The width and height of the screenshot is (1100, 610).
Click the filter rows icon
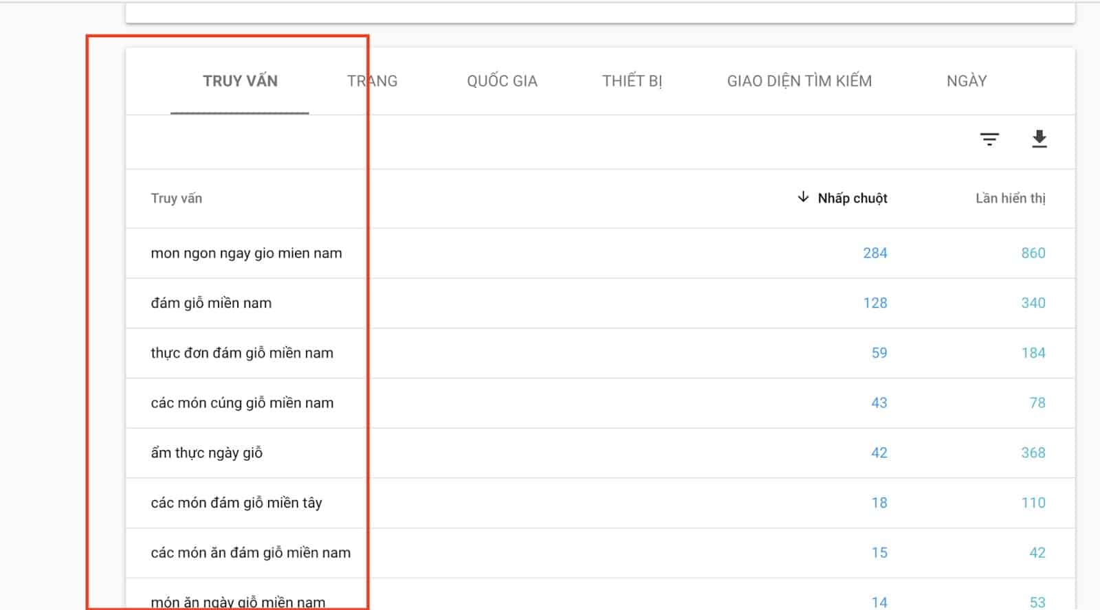coord(989,139)
